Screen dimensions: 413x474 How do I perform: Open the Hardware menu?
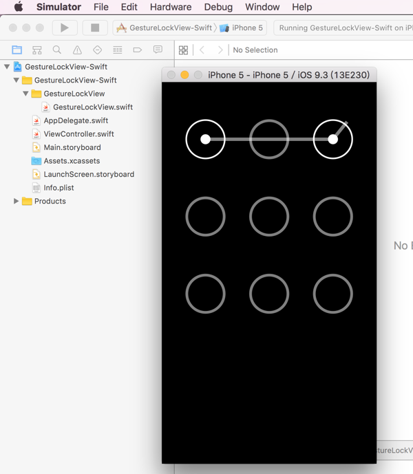point(171,7)
